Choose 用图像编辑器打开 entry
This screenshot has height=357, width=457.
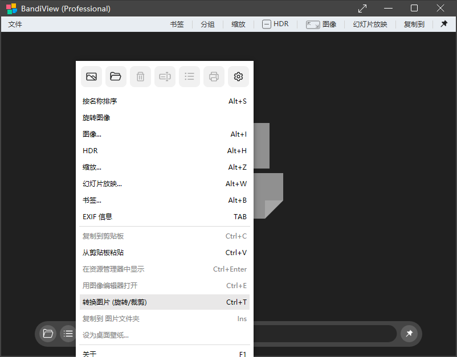pos(164,286)
